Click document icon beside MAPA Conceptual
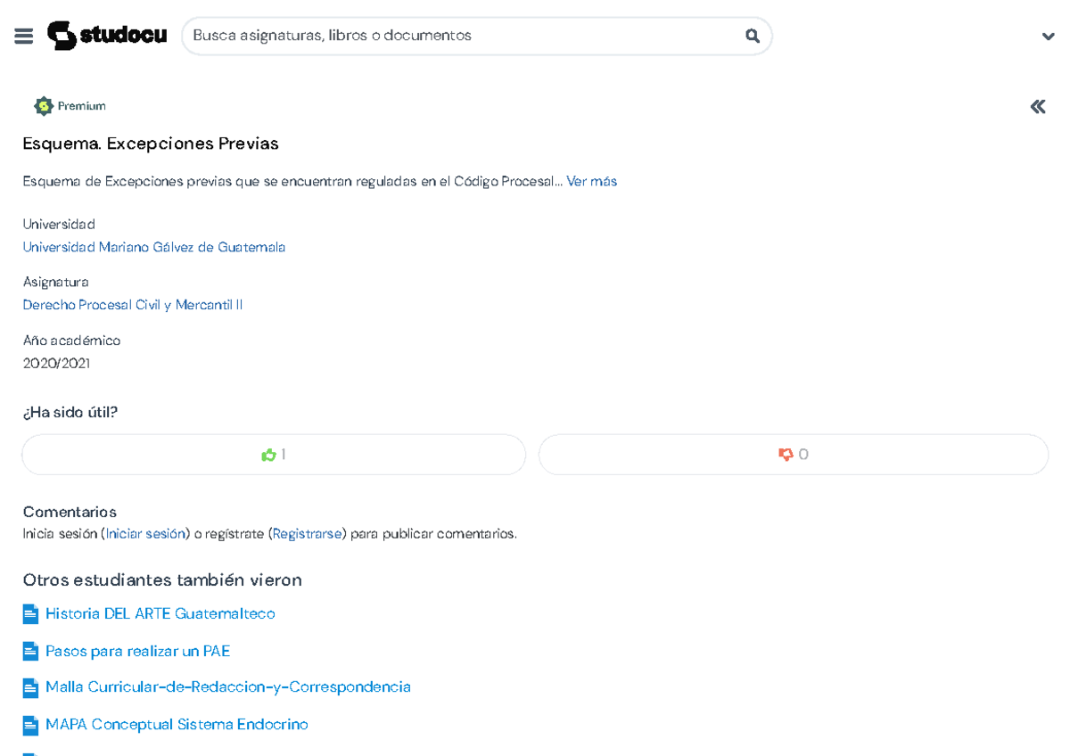Image resolution: width=1070 pixels, height=756 pixels. [x=30, y=725]
